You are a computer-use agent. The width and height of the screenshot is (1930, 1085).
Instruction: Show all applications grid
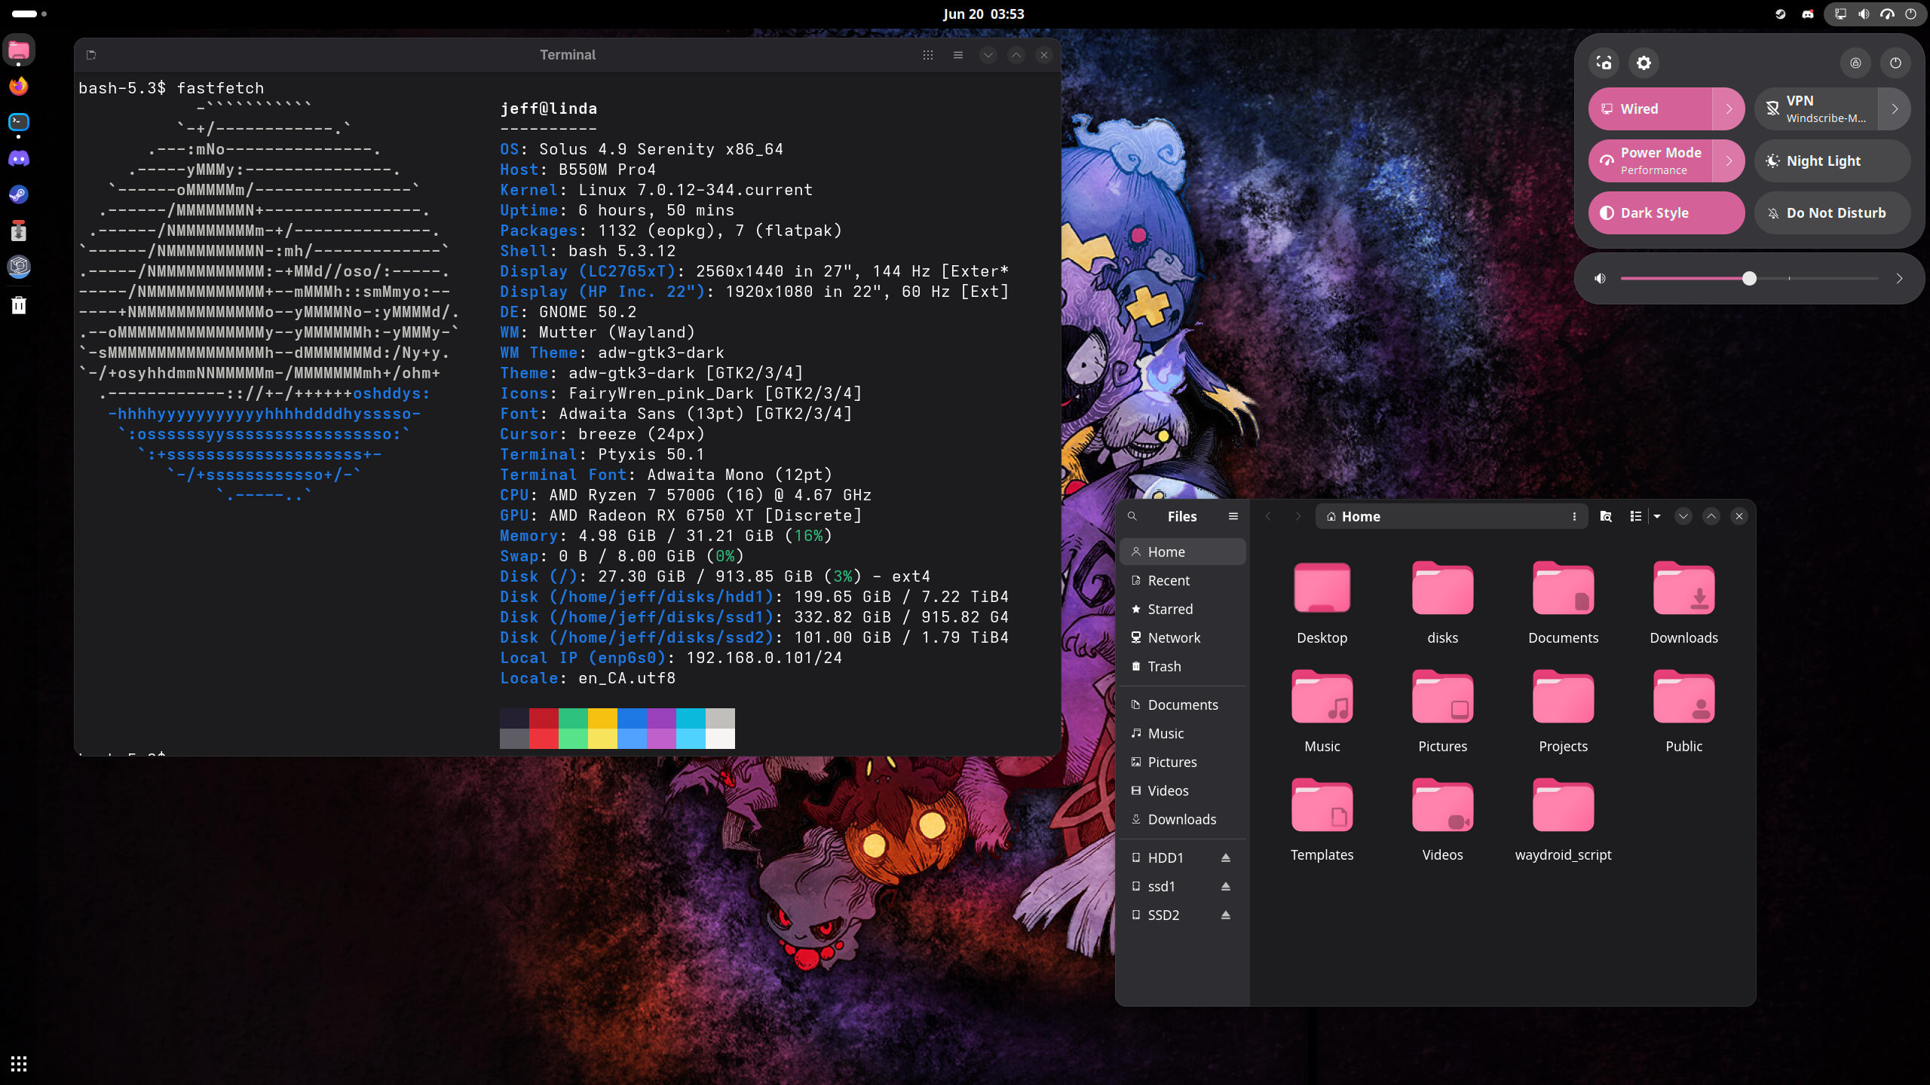[x=19, y=1063]
